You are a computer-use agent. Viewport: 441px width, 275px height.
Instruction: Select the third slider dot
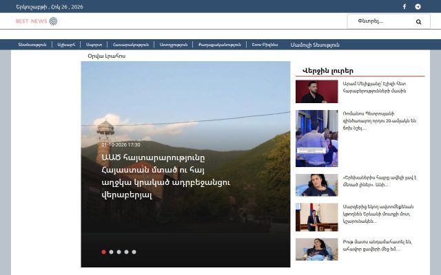[119, 252]
